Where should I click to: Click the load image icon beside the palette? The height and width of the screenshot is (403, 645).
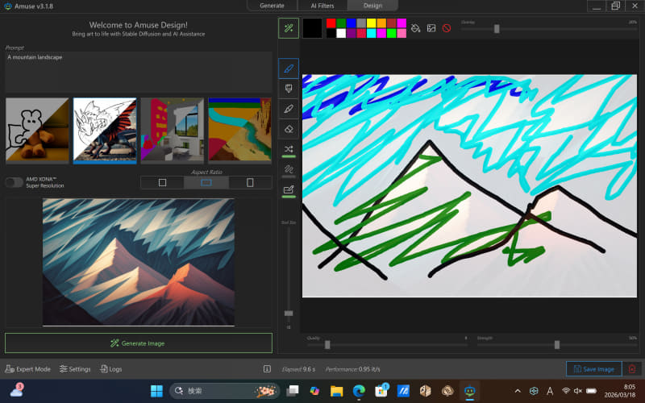click(x=431, y=28)
